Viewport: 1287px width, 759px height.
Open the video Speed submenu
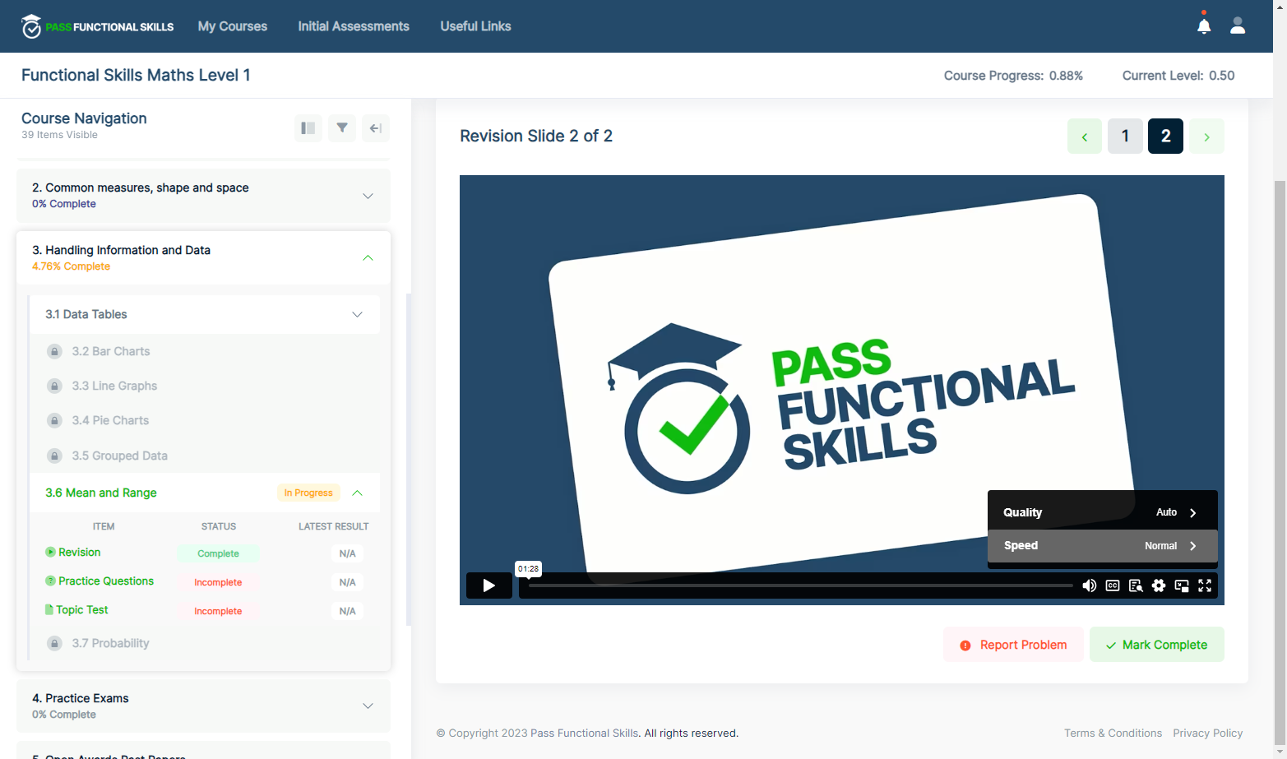click(1102, 545)
